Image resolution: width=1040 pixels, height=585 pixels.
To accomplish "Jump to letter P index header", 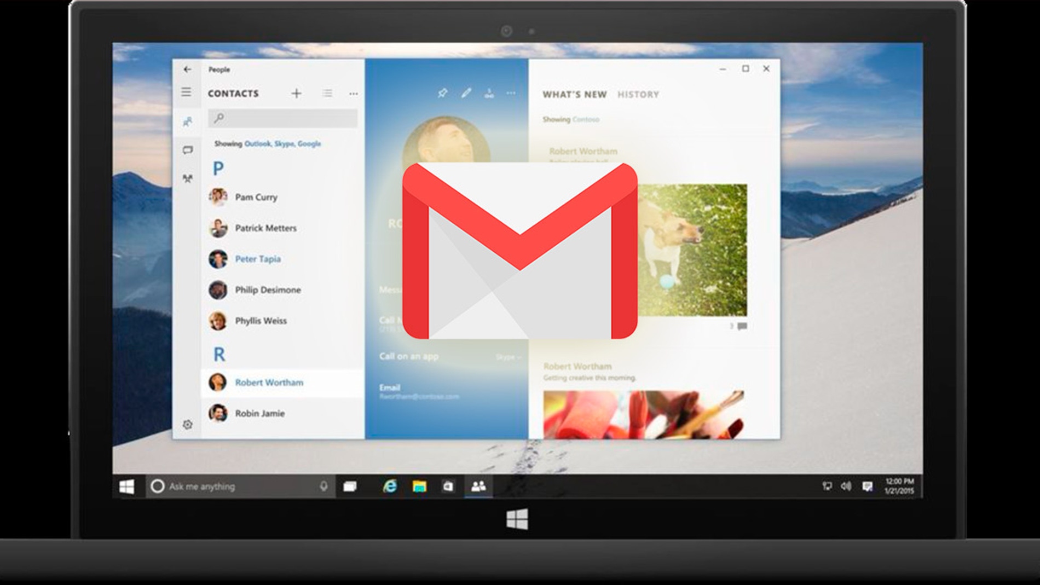I will pos(218,168).
